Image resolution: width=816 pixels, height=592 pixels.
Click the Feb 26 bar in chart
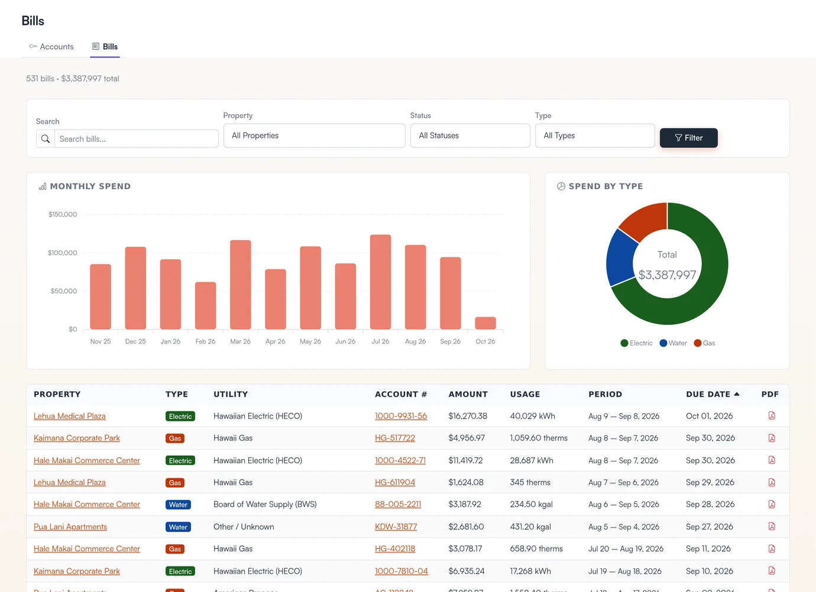pyautogui.click(x=206, y=305)
